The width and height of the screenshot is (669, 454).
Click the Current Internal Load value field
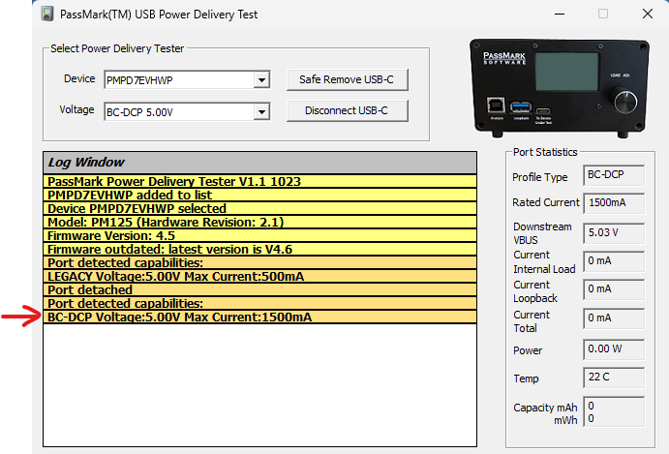click(614, 261)
